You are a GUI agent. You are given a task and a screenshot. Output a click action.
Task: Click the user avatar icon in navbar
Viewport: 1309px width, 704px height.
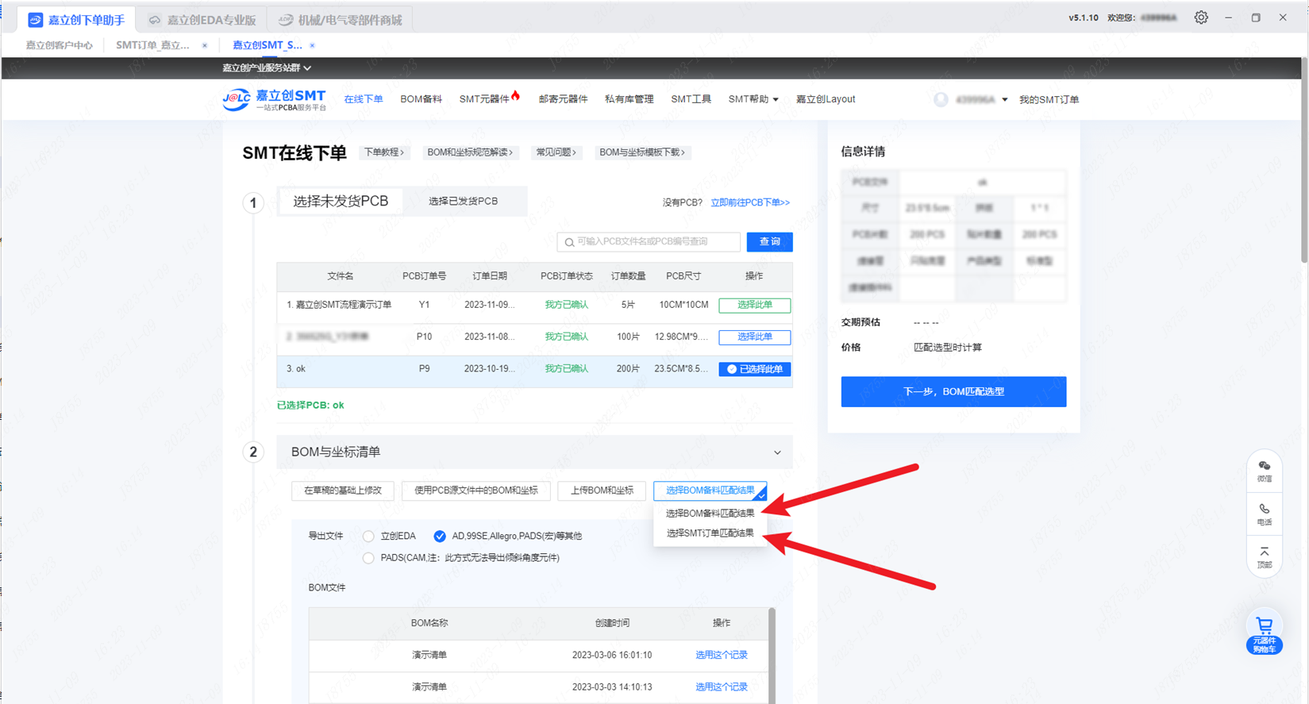(x=941, y=99)
